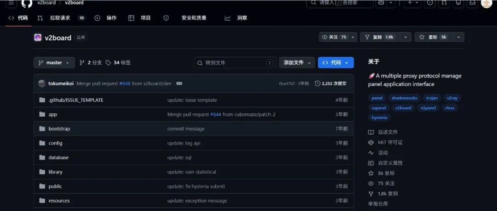Switch to the 代码 tab
Screen dimensions: 497x211
18,18
